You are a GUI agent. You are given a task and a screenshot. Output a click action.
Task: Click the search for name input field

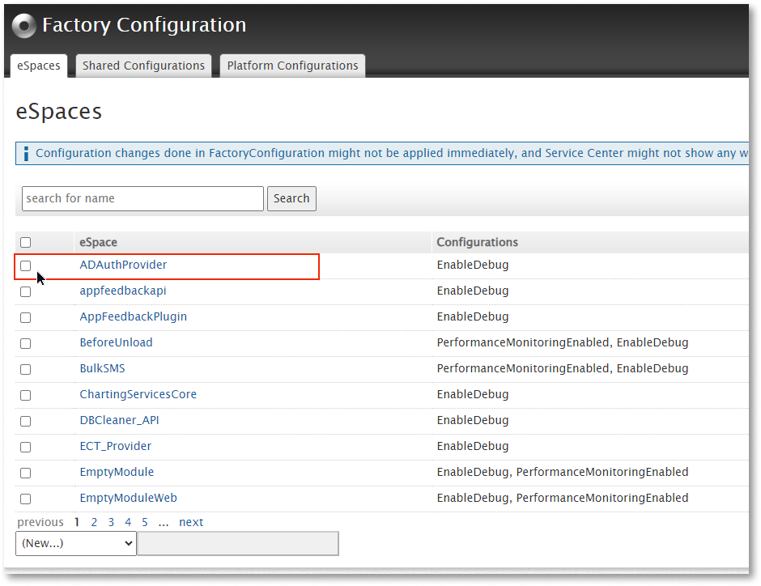click(x=142, y=198)
